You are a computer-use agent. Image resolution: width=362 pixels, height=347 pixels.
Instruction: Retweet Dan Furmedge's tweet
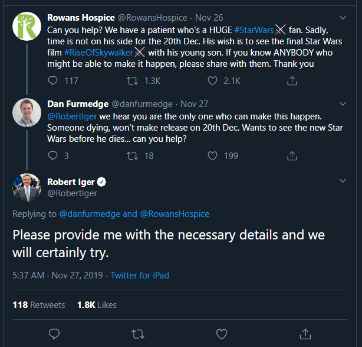coord(133,156)
